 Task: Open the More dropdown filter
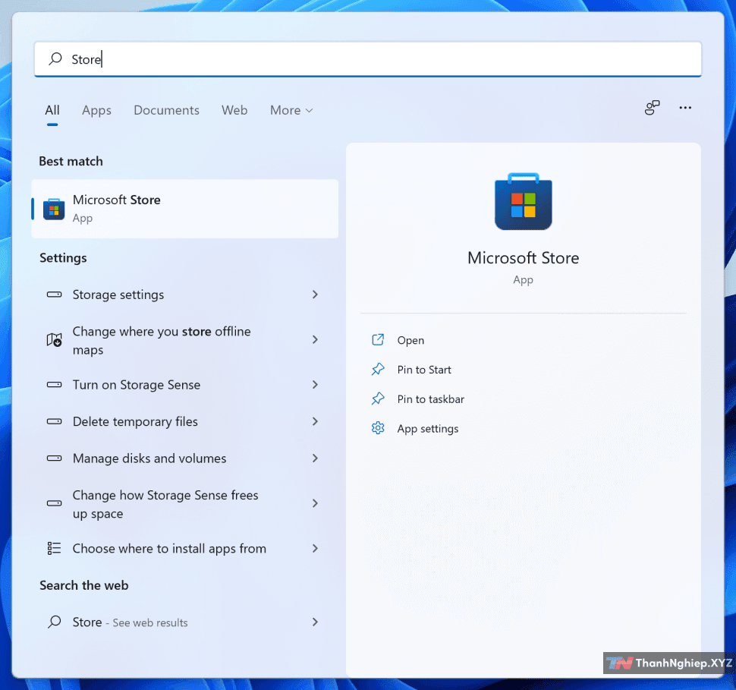pos(291,110)
